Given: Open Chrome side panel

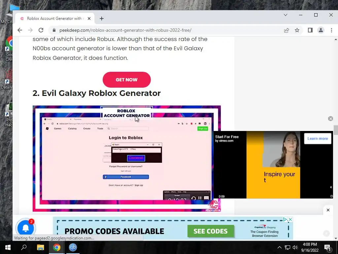Looking at the screenshot, I should (x=310, y=30).
